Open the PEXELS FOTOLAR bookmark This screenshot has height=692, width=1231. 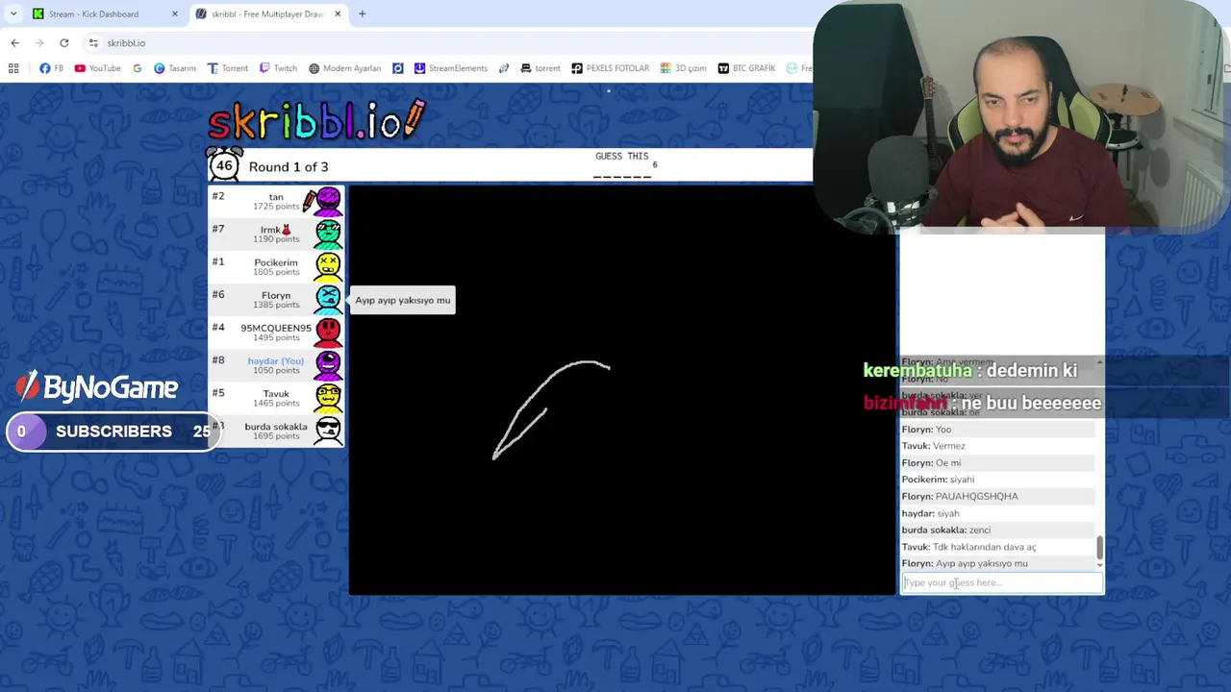pos(611,68)
